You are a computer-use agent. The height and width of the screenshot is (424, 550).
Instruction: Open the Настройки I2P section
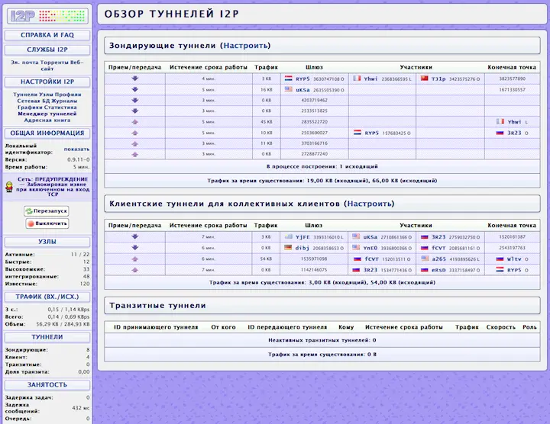(47, 82)
